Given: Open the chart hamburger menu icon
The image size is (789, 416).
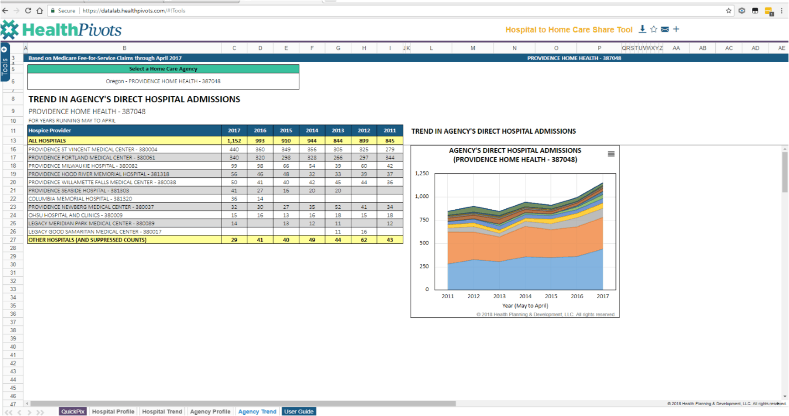Looking at the screenshot, I should coord(611,154).
